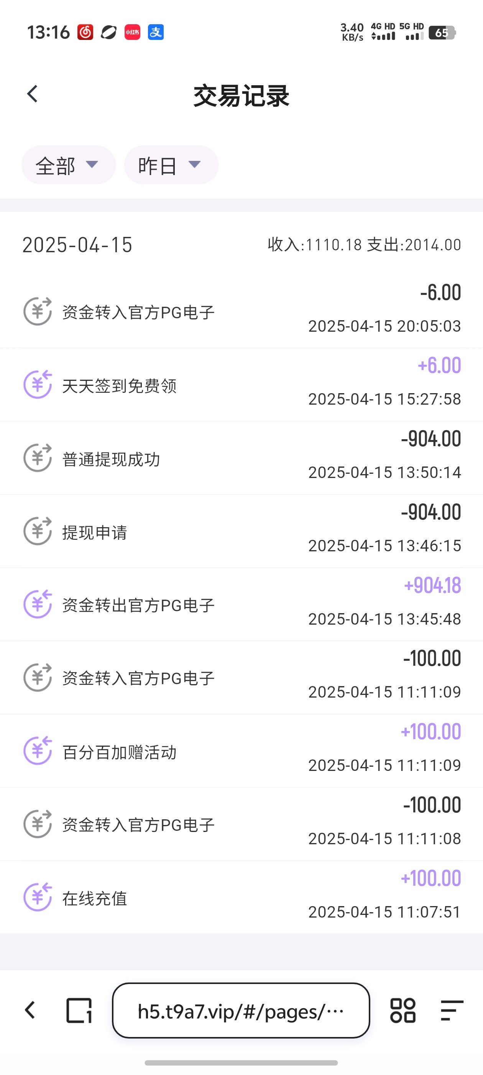Open the browser menu lines icon

point(452,1011)
